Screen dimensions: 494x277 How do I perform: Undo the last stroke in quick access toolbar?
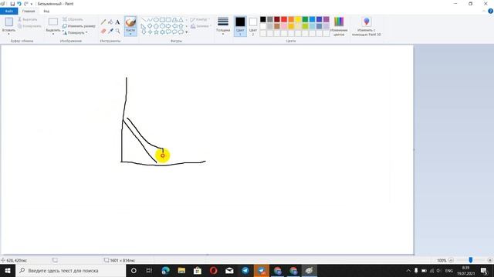tap(19, 4)
